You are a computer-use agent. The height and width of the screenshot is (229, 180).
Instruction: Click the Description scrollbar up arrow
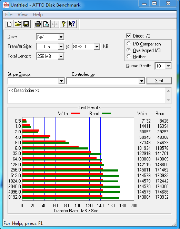click(x=168, y=91)
